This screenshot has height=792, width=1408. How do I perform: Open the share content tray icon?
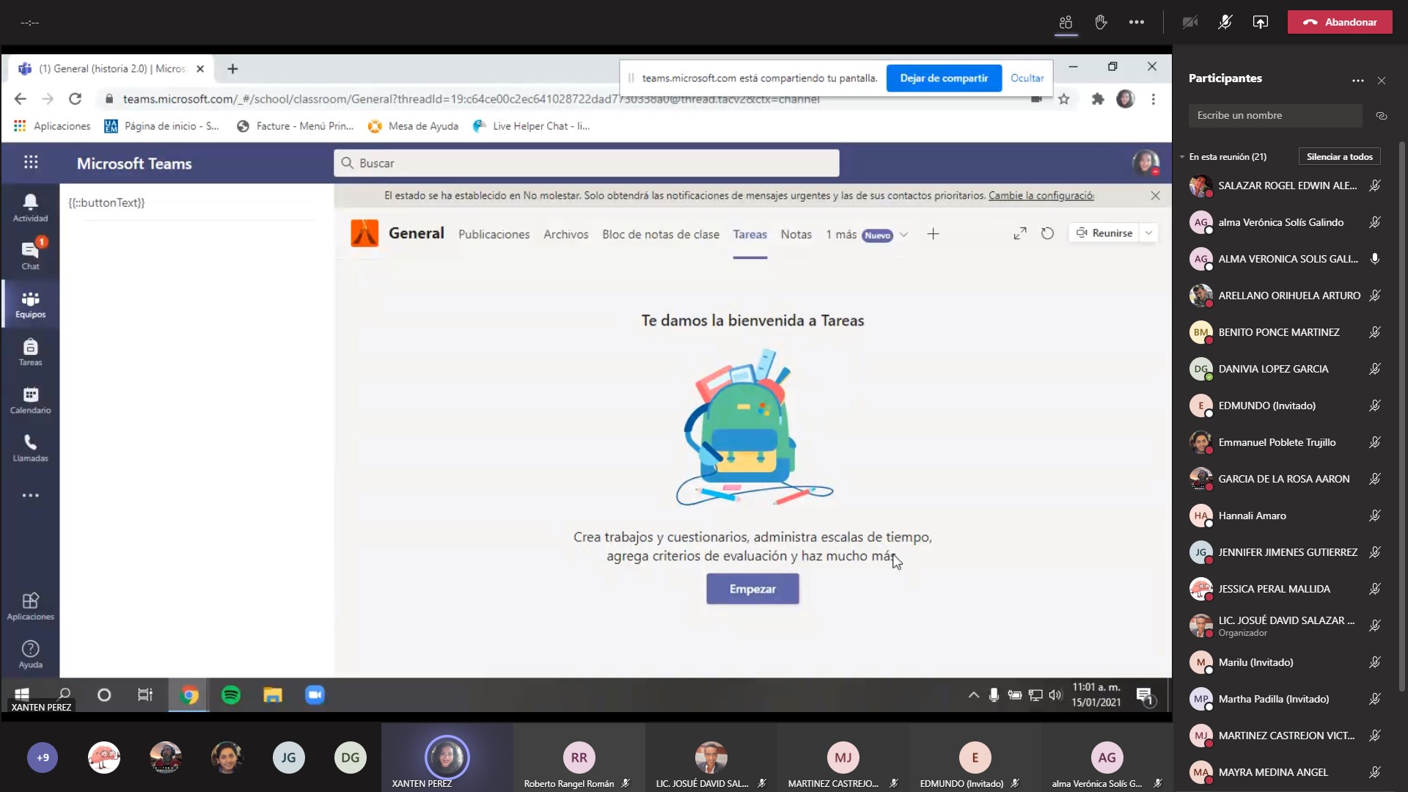[x=1260, y=22]
